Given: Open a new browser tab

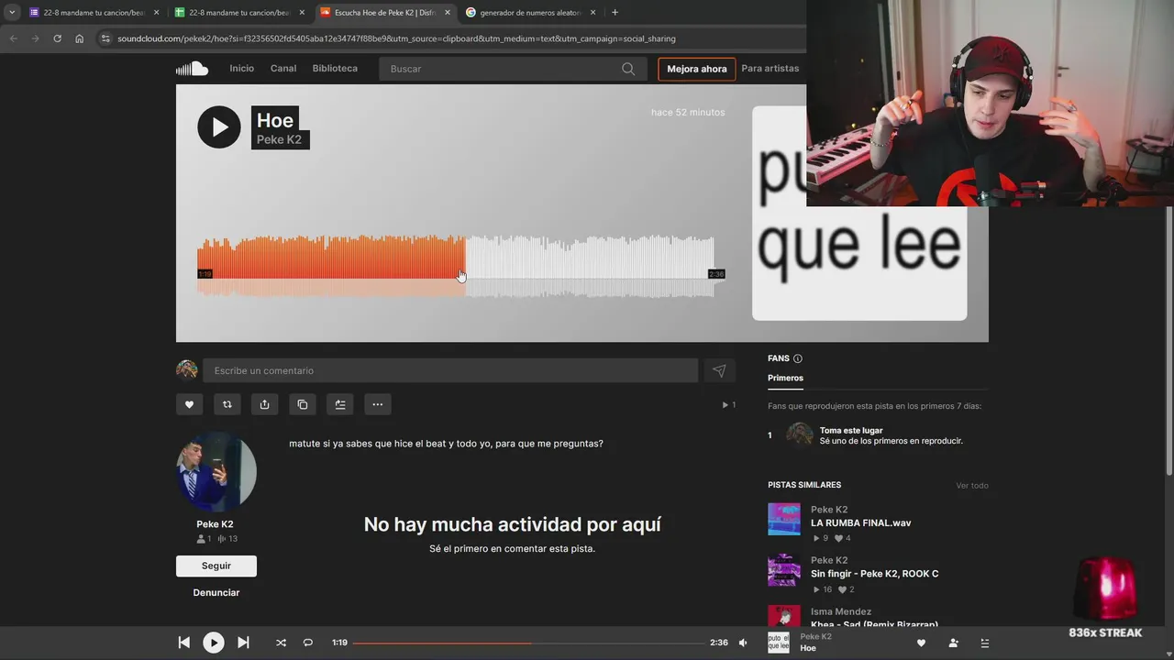Looking at the screenshot, I should point(615,13).
